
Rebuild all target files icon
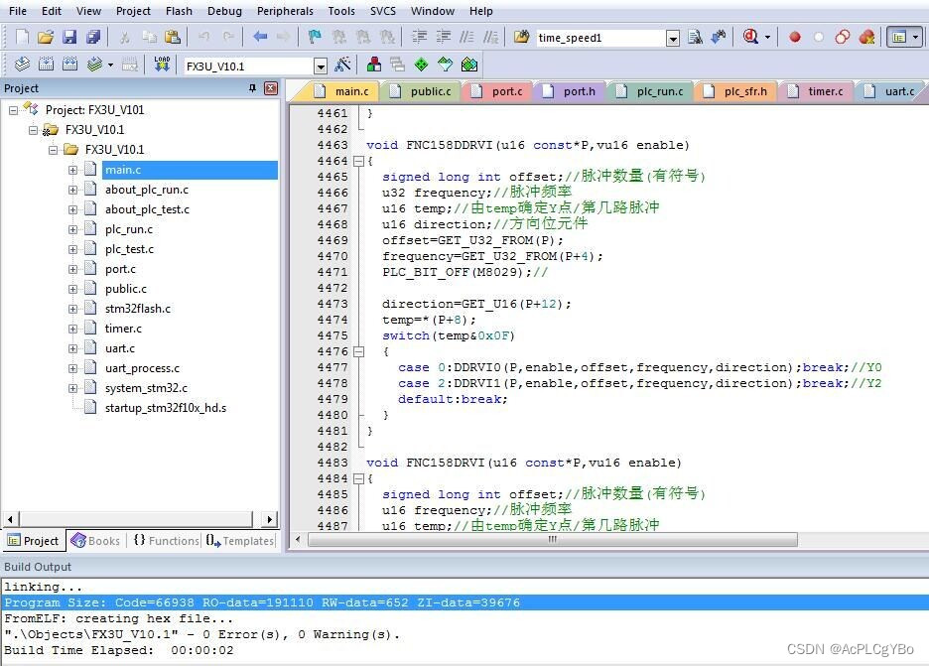tap(69, 64)
